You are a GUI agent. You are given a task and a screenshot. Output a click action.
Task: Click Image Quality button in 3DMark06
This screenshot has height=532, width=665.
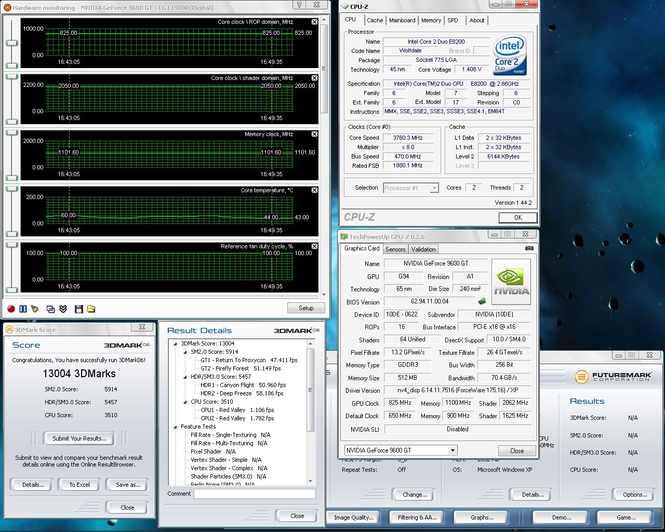354,517
